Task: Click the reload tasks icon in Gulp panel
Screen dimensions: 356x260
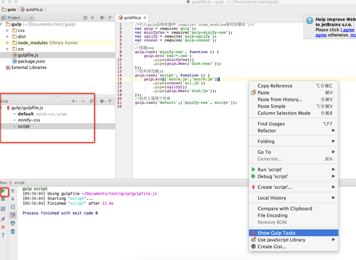Action: [x=91, y=101]
